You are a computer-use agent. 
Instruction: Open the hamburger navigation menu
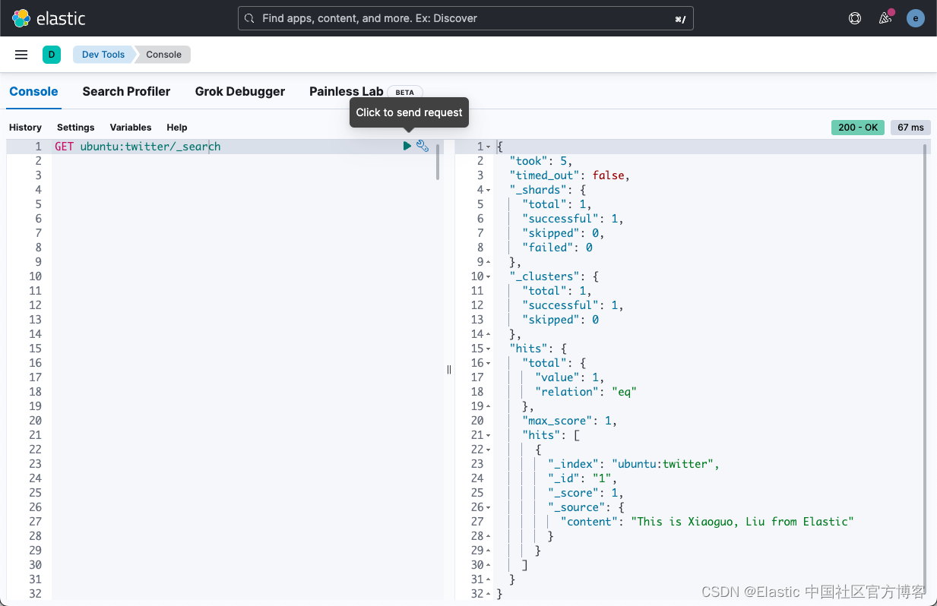(21, 55)
